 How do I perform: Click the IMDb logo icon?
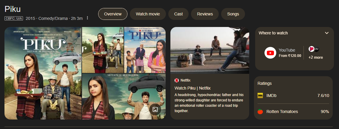coord(260,95)
